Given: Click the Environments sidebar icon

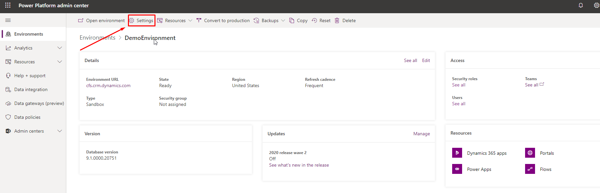Looking at the screenshot, I should (8, 34).
